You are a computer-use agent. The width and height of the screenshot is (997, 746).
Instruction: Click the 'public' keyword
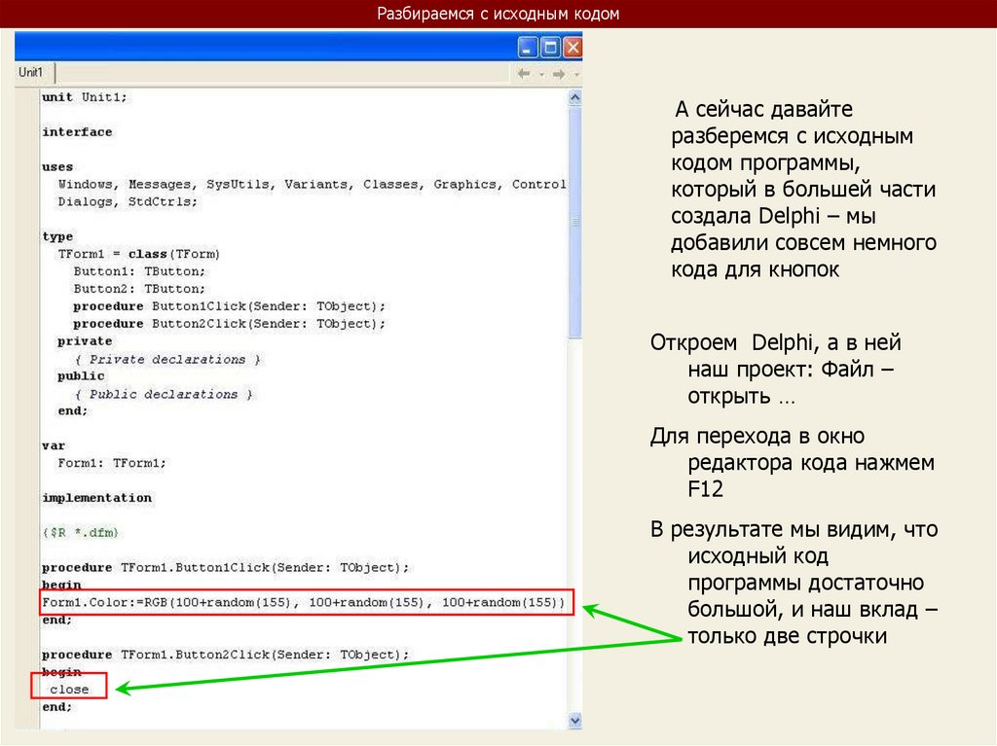click(81, 376)
